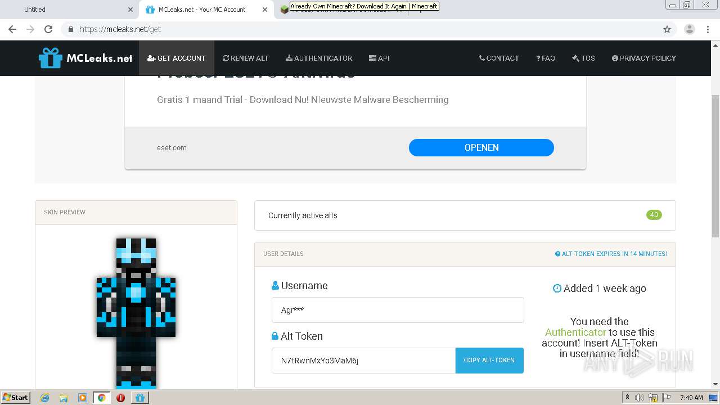Click the action center flag icon
720x405 pixels.
tap(665, 398)
